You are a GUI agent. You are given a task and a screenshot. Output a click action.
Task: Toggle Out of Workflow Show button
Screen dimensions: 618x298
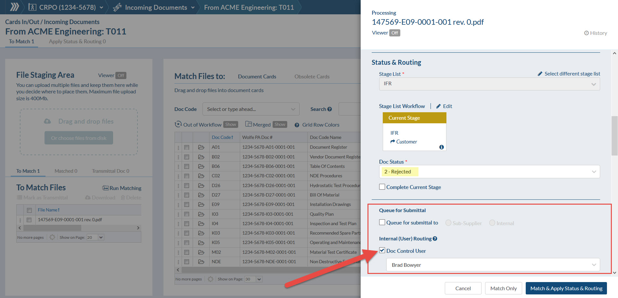(231, 125)
